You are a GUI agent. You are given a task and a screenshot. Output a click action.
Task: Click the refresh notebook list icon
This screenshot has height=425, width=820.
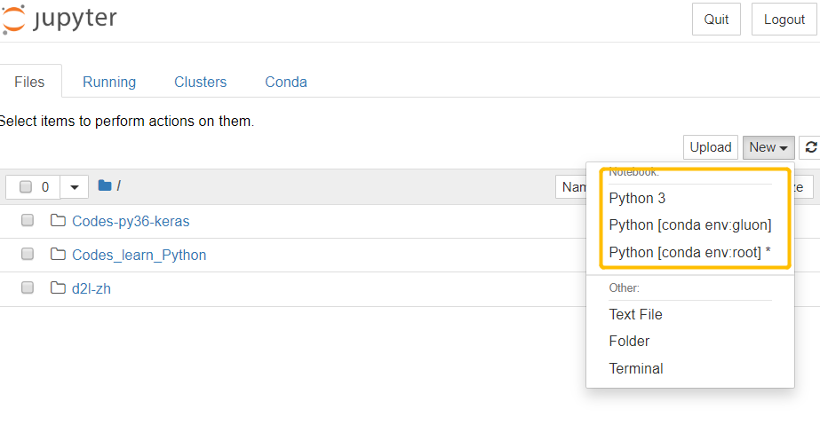click(x=810, y=147)
